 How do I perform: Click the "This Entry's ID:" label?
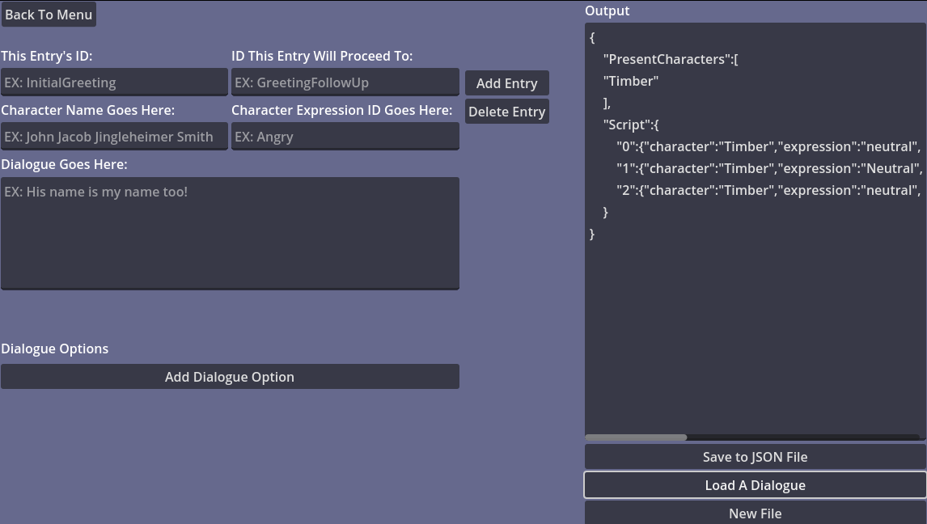(x=47, y=56)
